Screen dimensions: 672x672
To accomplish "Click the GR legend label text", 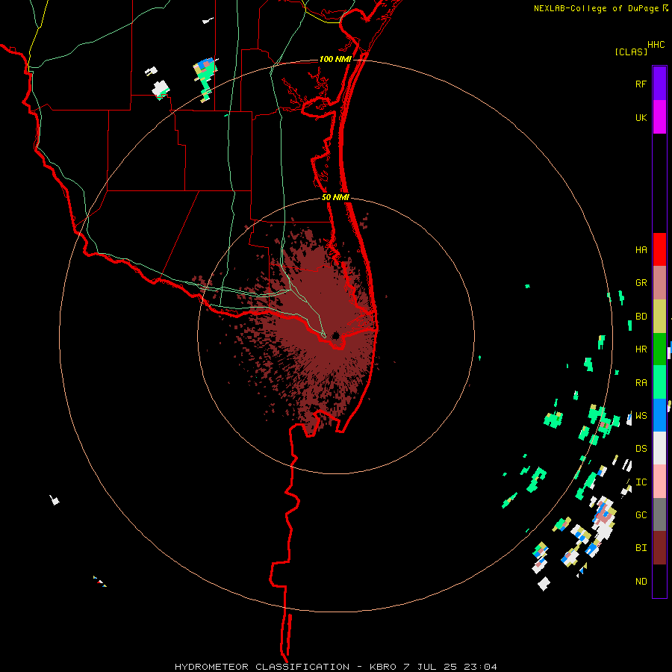I will tap(641, 283).
